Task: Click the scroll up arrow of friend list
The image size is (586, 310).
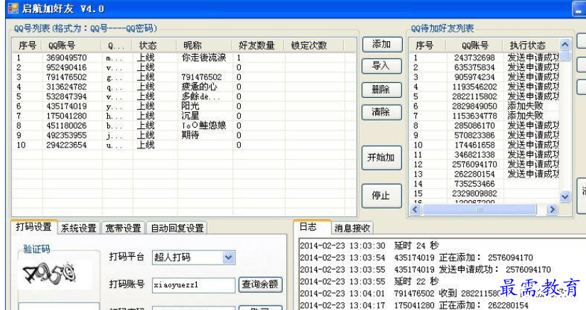Action: pos(565,45)
